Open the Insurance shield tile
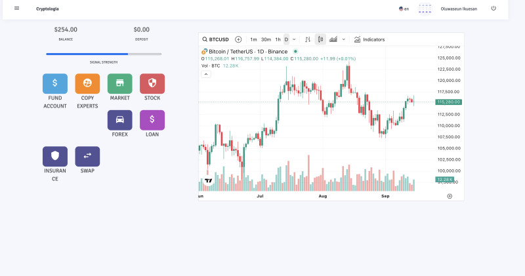The image size is (525, 276). pyautogui.click(x=55, y=156)
